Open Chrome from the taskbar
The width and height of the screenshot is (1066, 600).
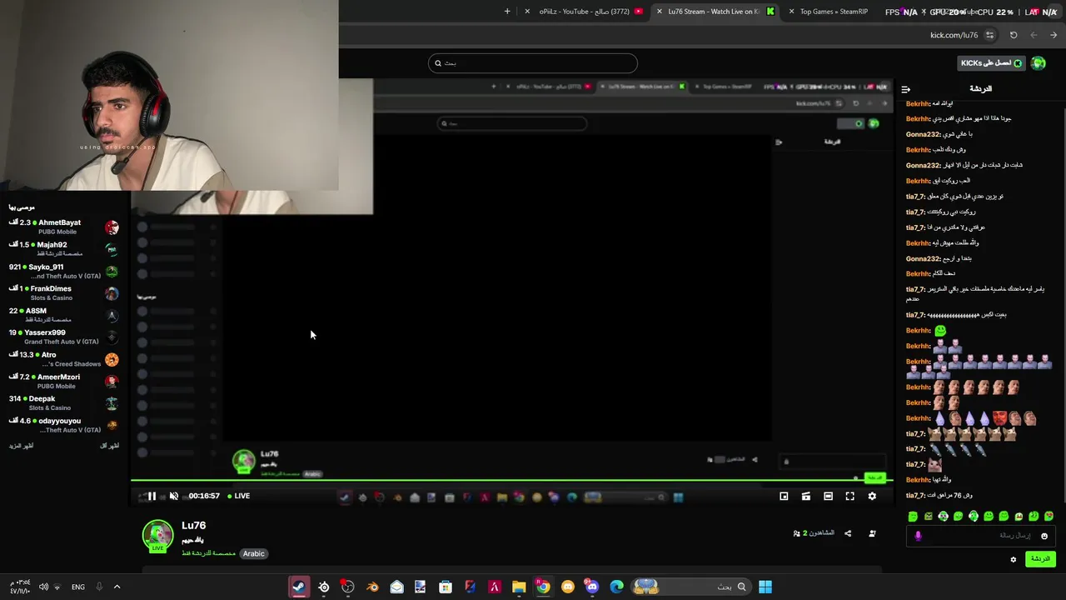click(x=543, y=587)
